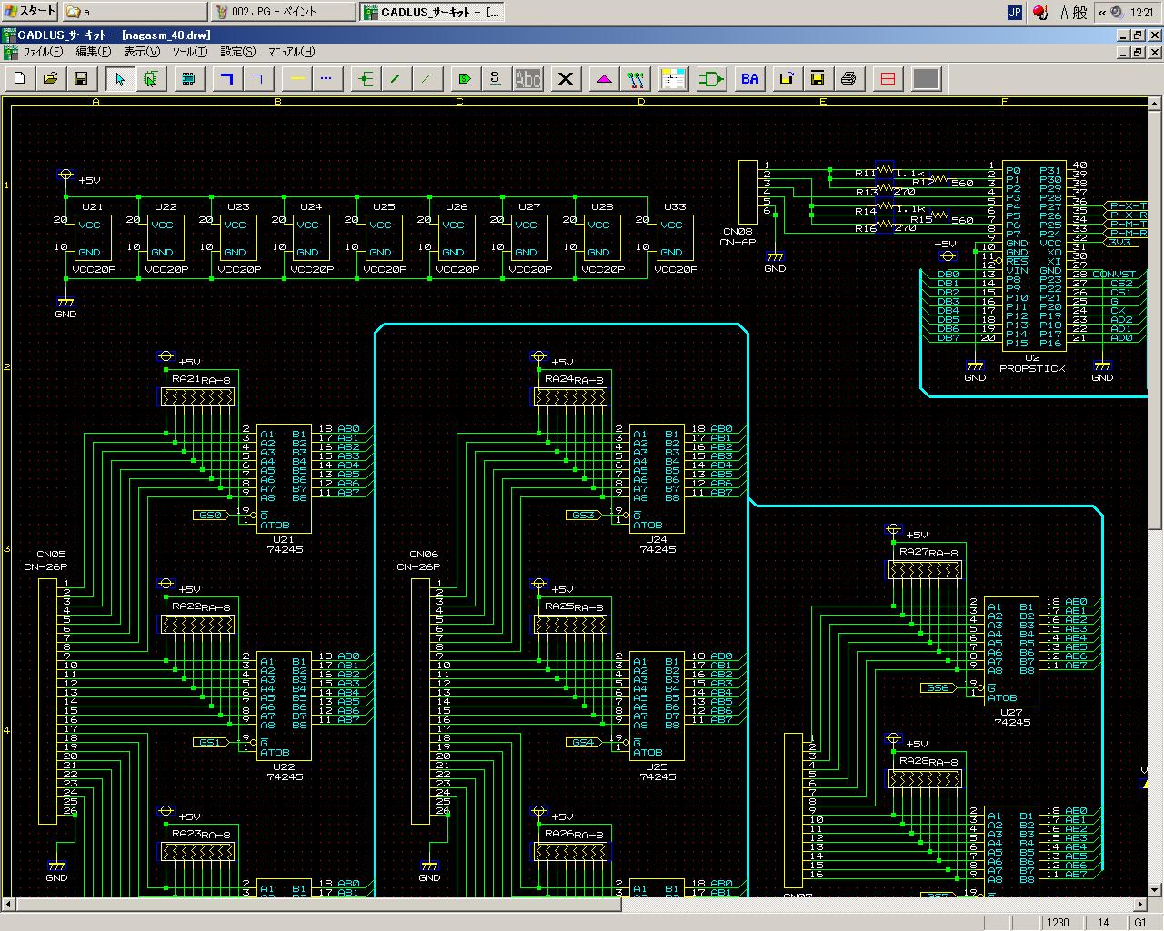
Task: Print the schematic using printer icon
Action: point(848,79)
